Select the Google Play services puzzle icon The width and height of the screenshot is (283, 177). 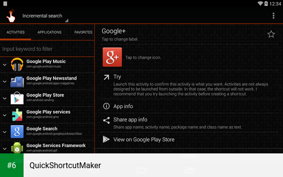click(x=17, y=115)
